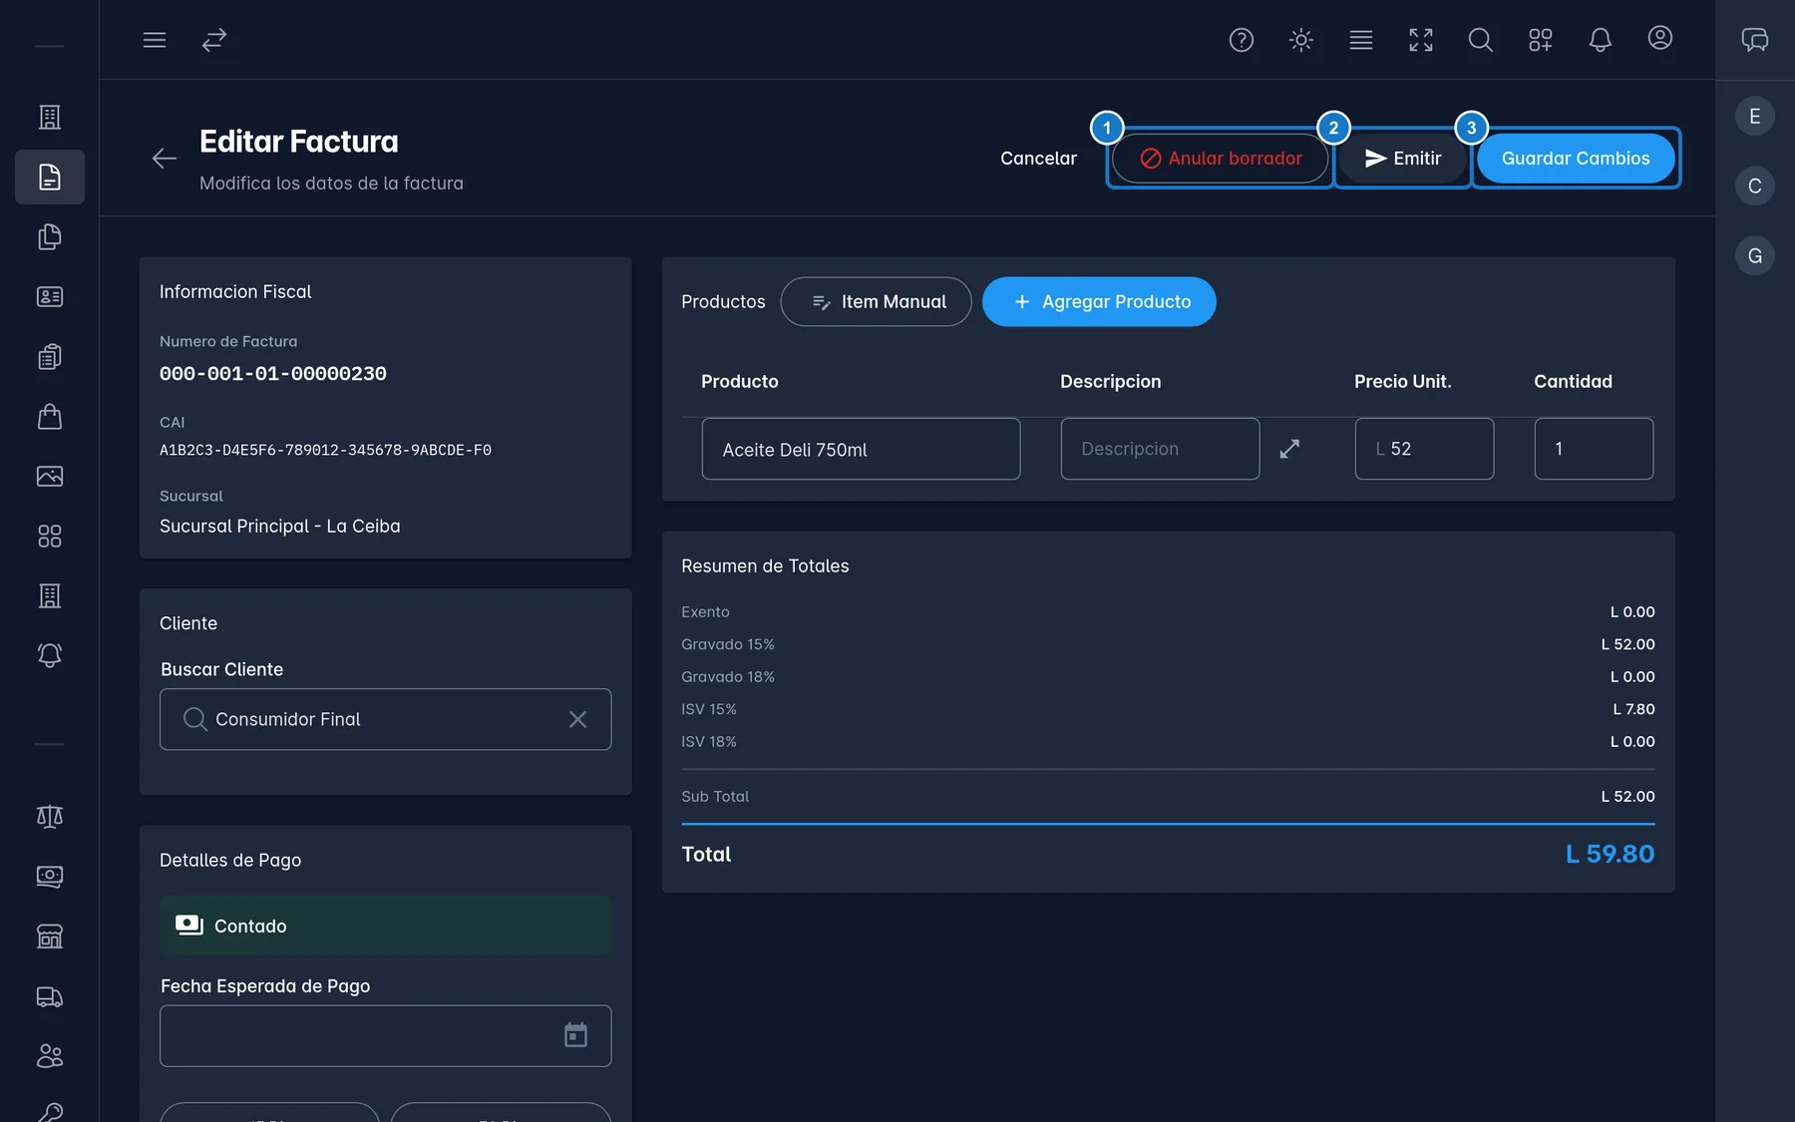This screenshot has width=1795, height=1122.
Task: Select the avatar labeled C
Action: click(1755, 187)
